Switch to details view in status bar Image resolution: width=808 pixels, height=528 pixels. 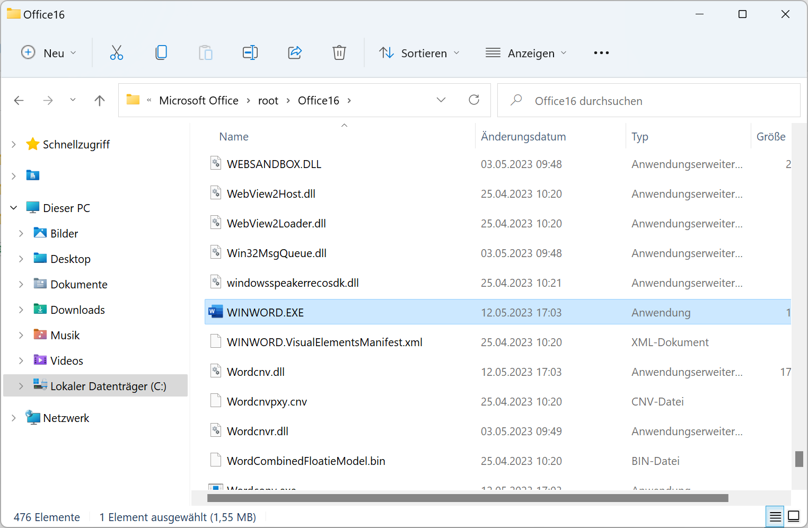775,516
